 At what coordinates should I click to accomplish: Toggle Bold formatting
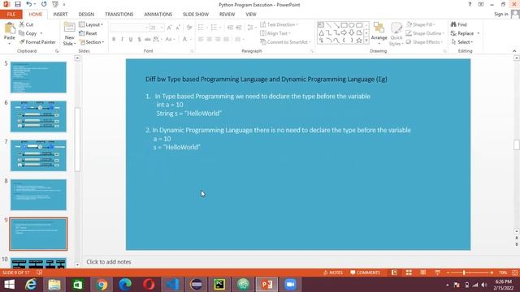click(x=114, y=40)
